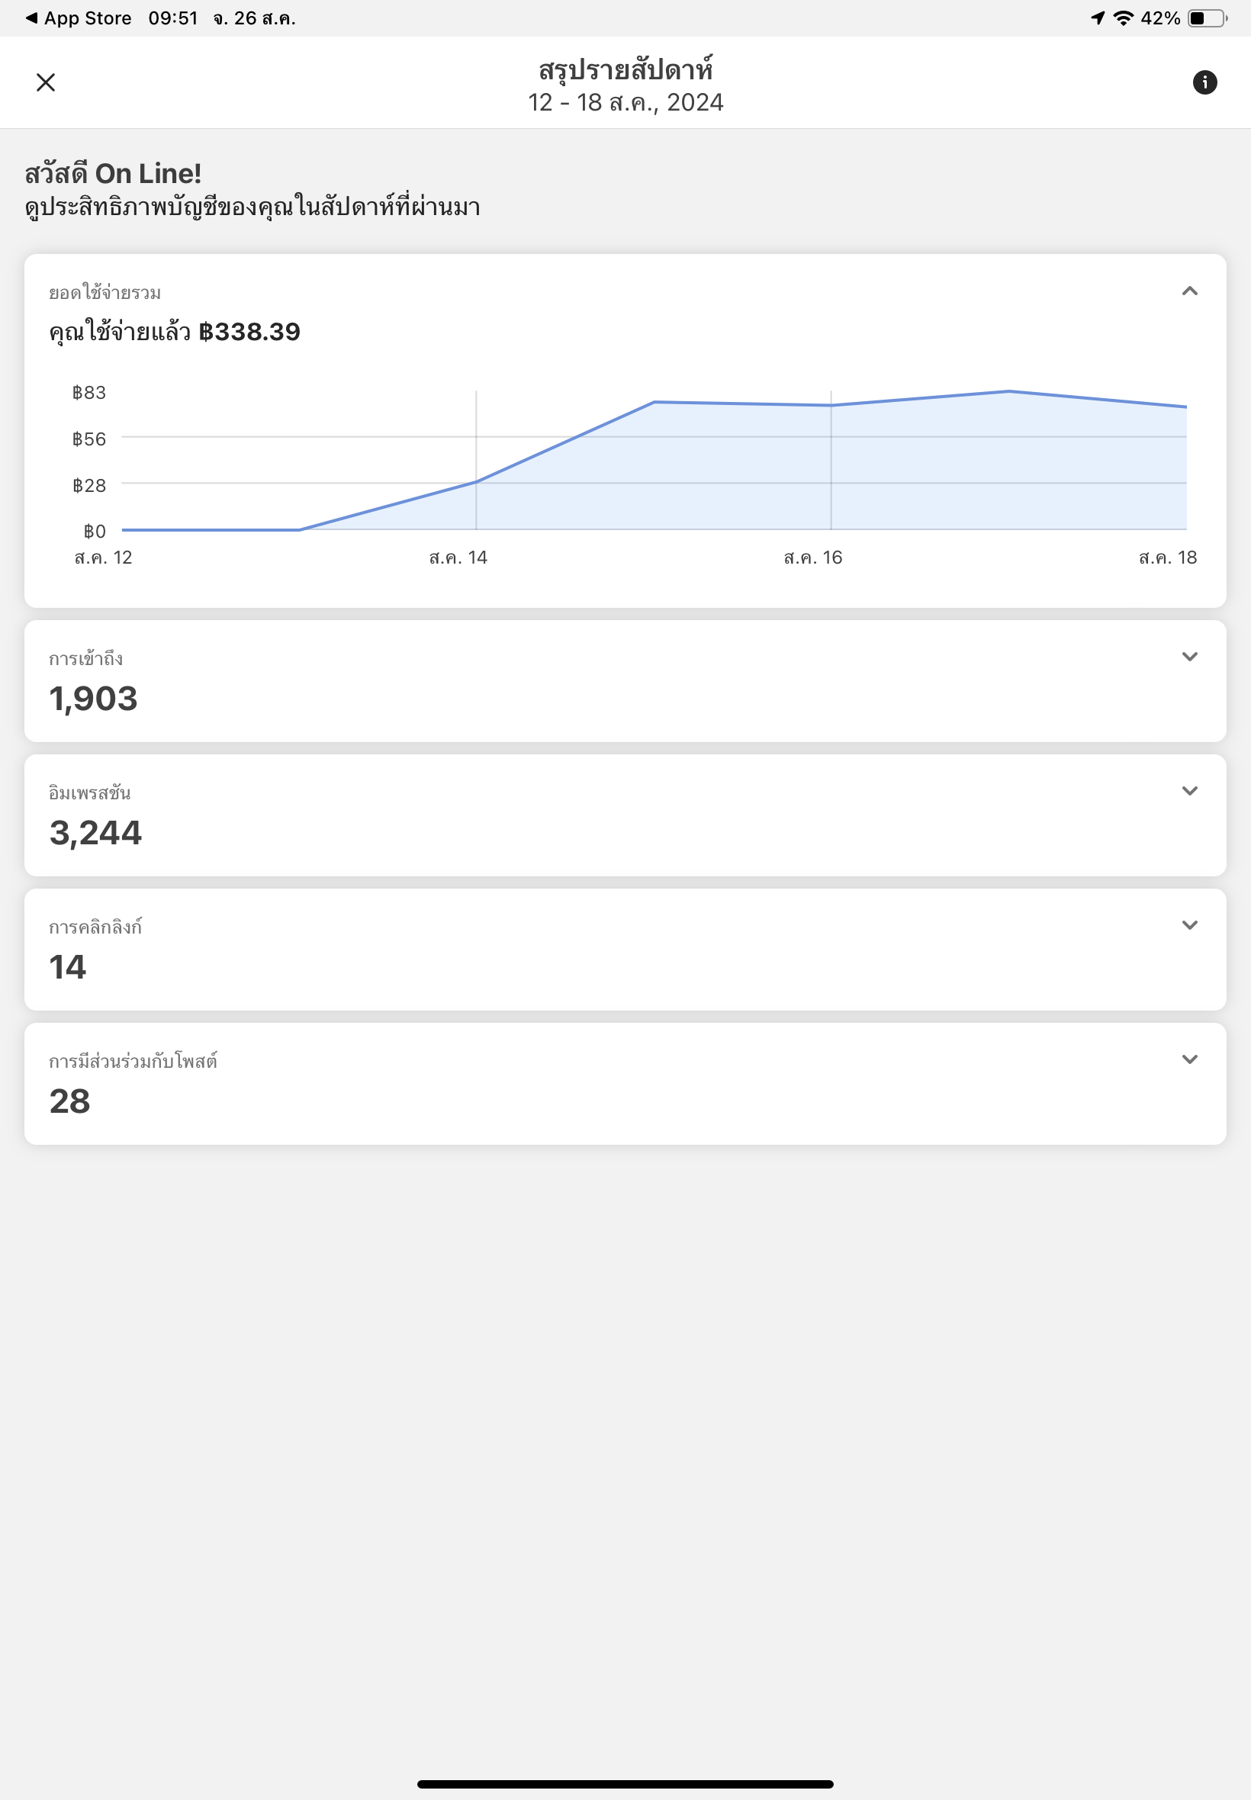Expand the อิมเพรสชัน card chevron
Image resolution: width=1251 pixels, height=1800 pixels.
point(1189,791)
